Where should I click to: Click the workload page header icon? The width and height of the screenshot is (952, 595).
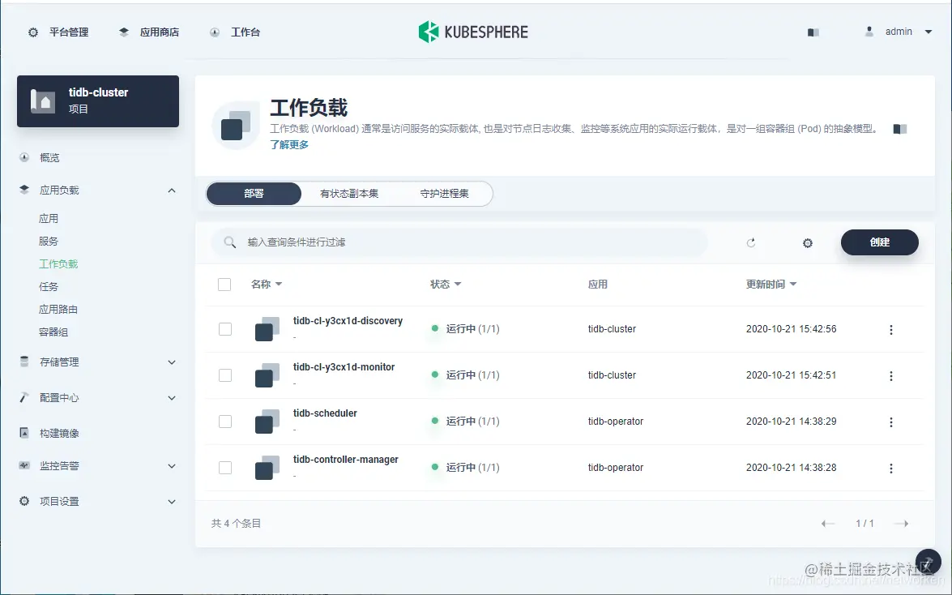point(237,125)
